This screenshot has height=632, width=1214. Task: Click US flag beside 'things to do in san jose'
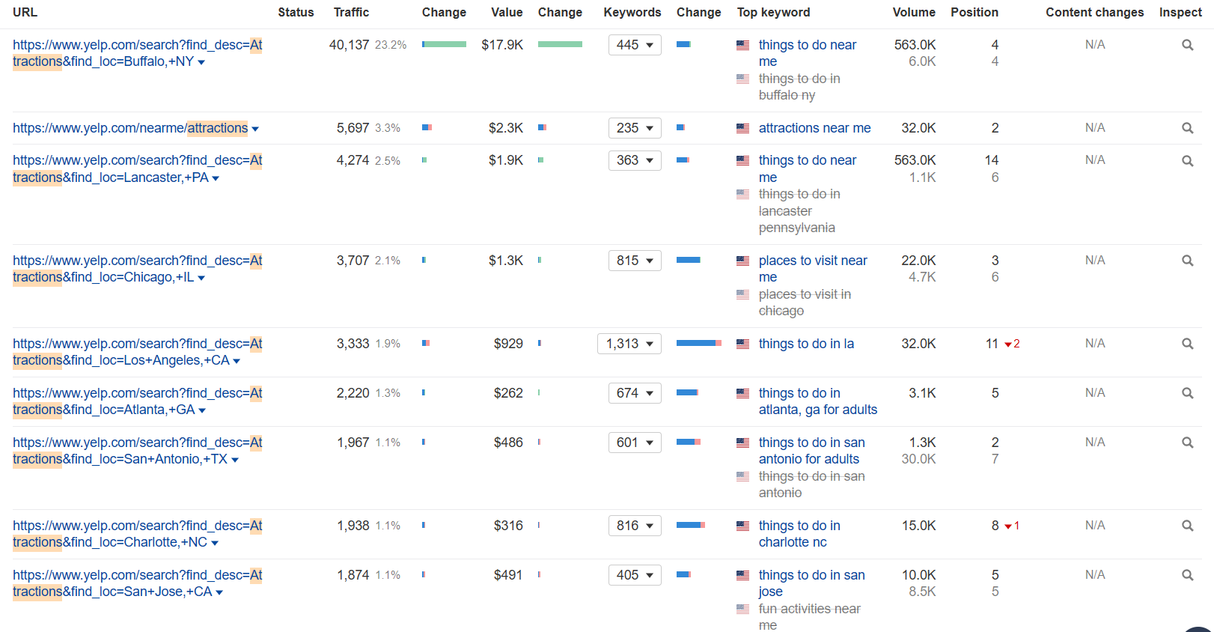point(742,575)
